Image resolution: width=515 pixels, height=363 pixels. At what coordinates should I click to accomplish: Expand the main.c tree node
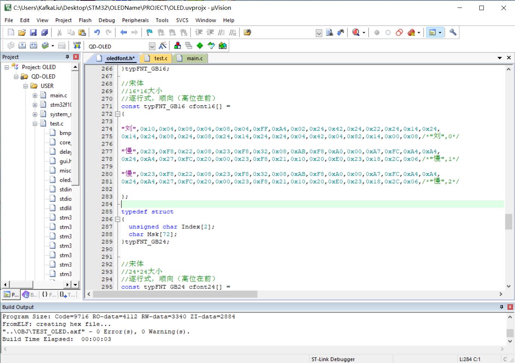point(35,96)
